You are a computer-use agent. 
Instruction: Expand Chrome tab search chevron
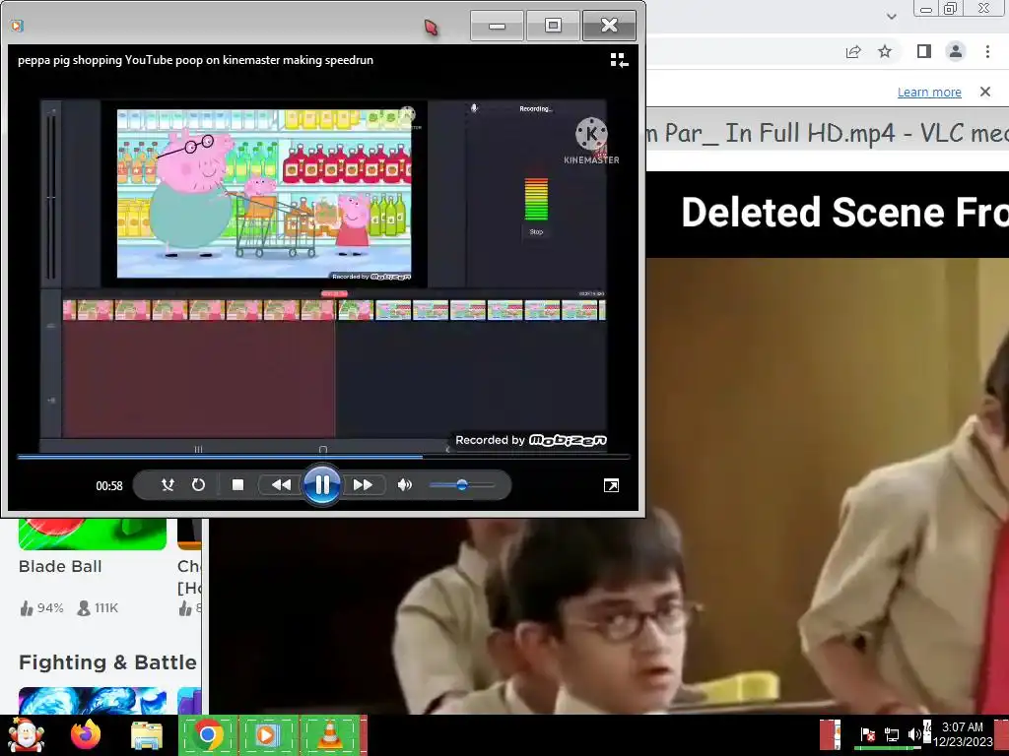[891, 16]
